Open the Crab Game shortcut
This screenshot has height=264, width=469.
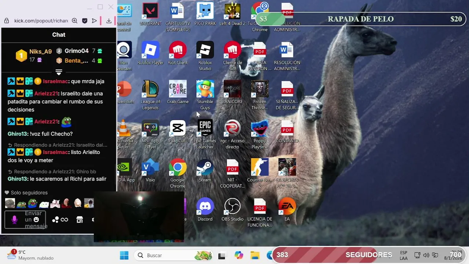click(x=178, y=92)
